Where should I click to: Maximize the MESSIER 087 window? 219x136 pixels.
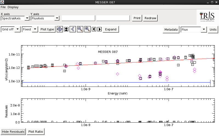coord(212,2)
